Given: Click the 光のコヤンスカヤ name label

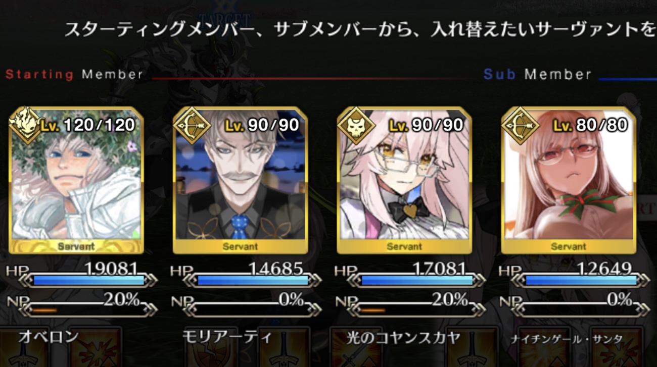Looking at the screenshot, I should coord(404,337).
